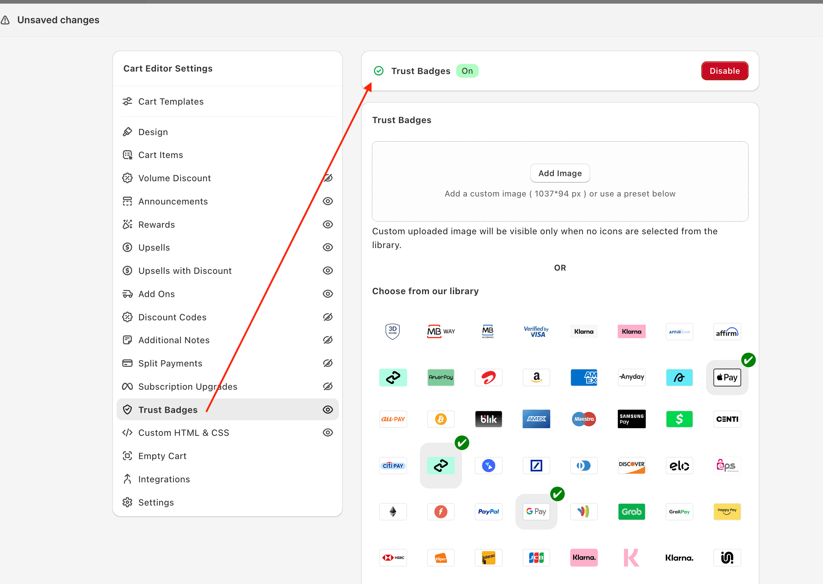Choose the green Cash App dollar badge
This screenshot has height=584, width=823.
(x=680, y=419)
